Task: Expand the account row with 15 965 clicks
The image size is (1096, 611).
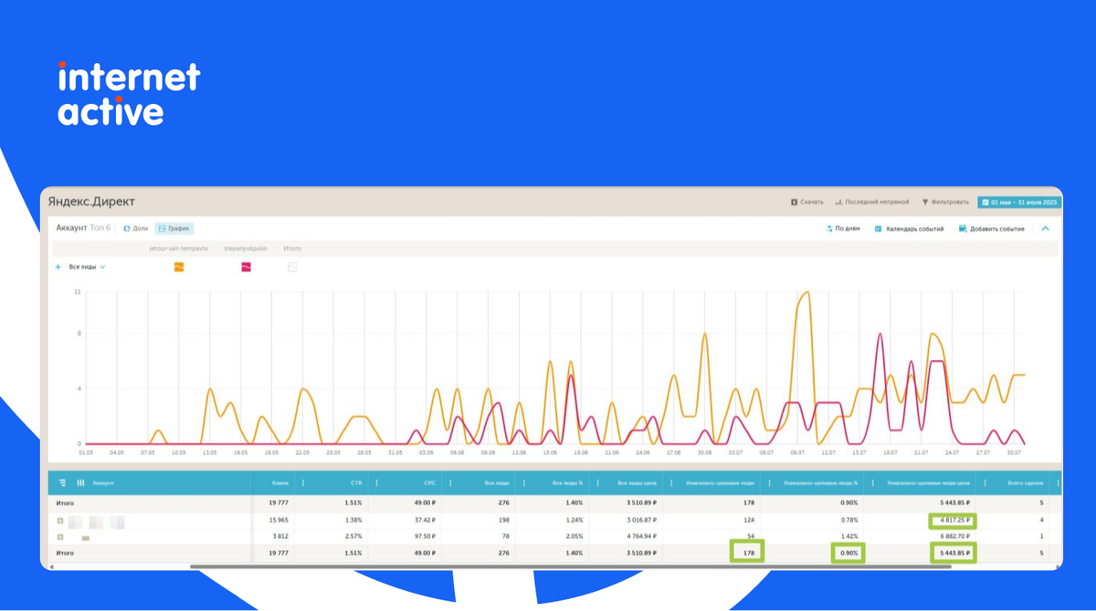Action: [x=60, y=521]
